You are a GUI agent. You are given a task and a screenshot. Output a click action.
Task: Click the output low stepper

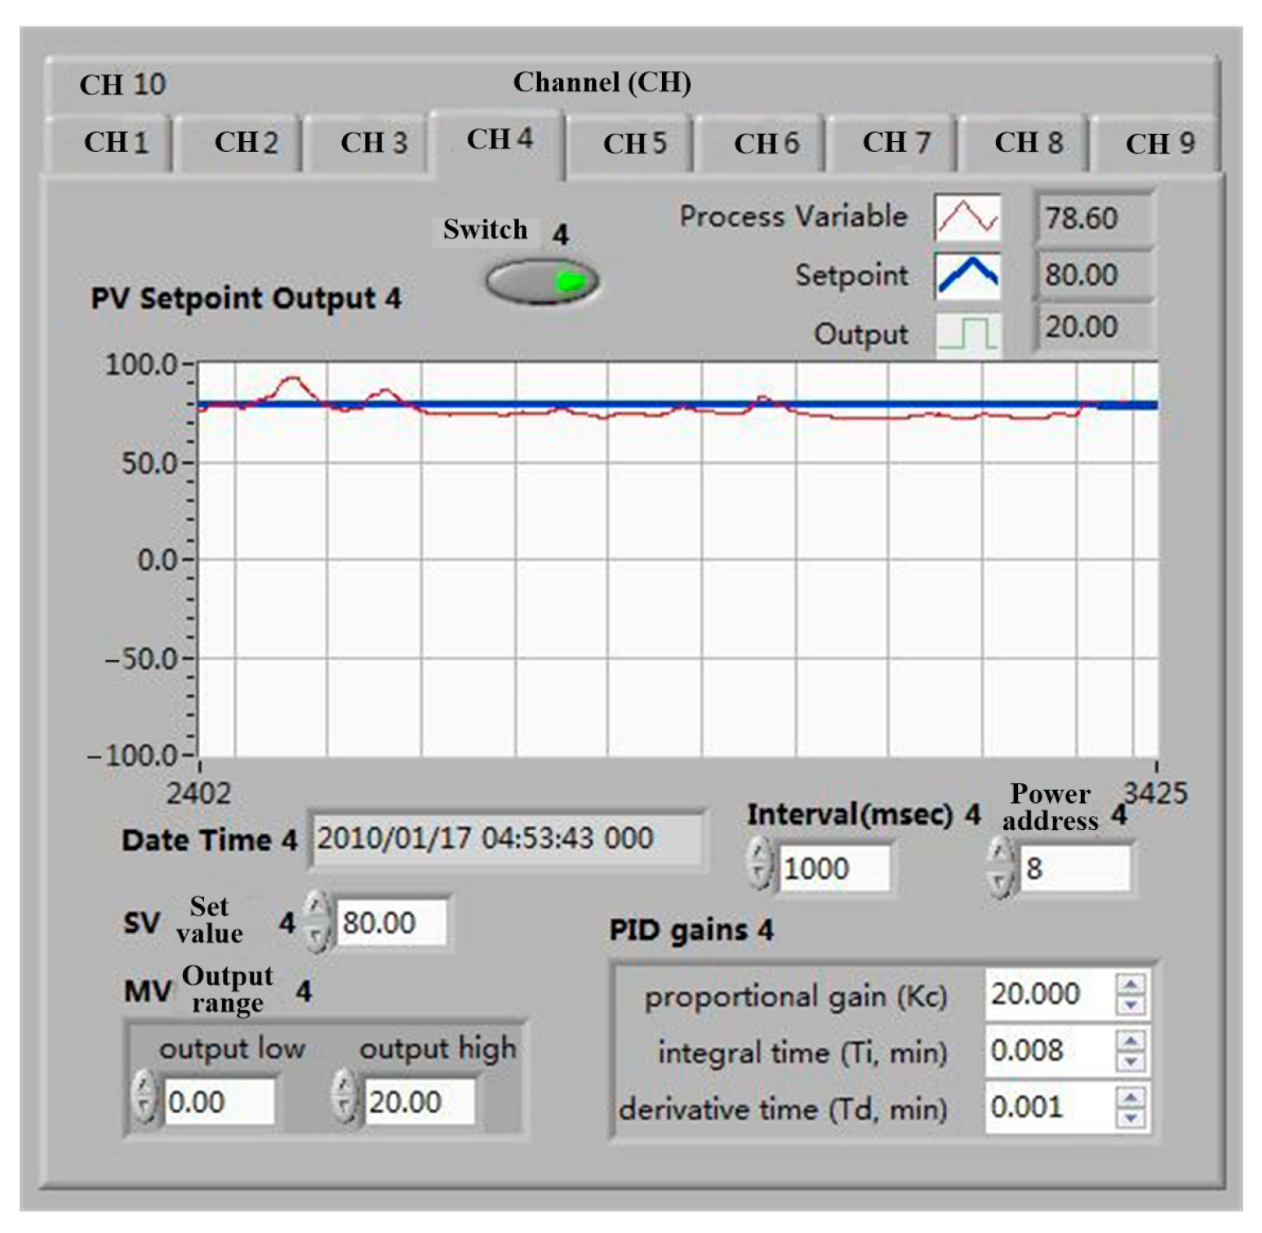(x=144, y=1097)
